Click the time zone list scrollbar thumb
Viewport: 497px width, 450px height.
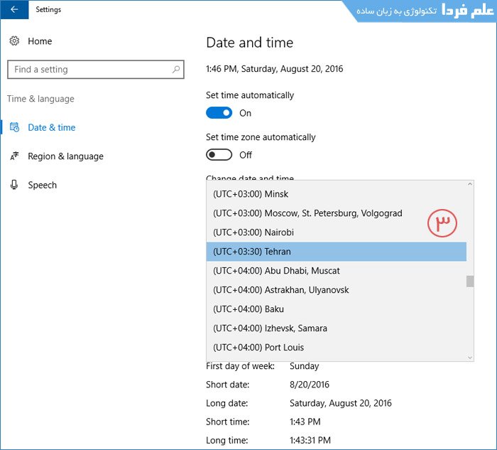coord(469,282)
